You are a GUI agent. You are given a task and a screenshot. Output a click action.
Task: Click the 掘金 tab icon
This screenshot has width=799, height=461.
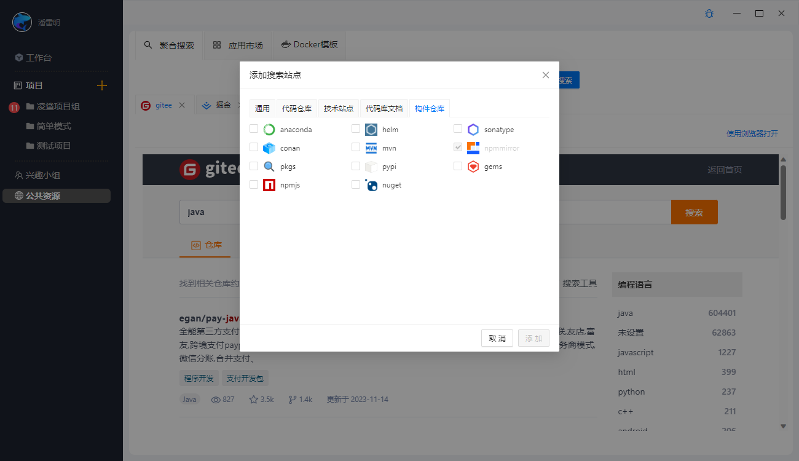pyautogui.click(x=207, y=105)
